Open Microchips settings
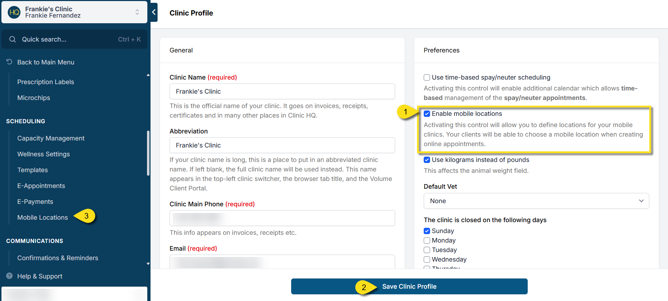 33,98
